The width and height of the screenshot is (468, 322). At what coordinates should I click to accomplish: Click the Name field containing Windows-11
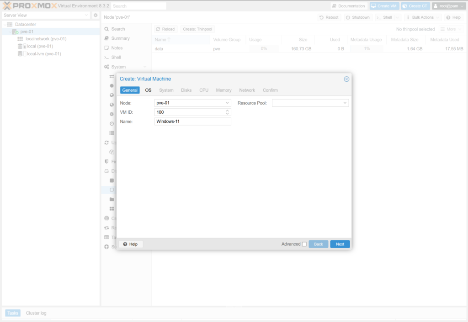click(192, 121)
